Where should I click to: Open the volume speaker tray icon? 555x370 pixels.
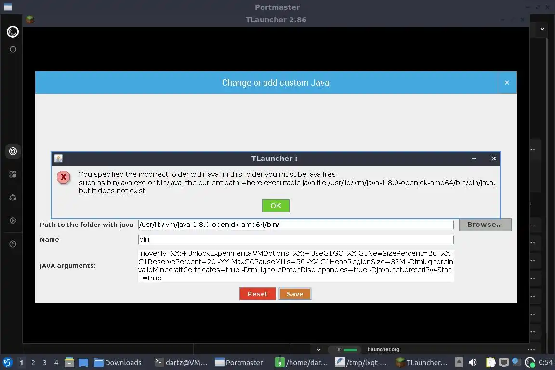tap(473, 362)
